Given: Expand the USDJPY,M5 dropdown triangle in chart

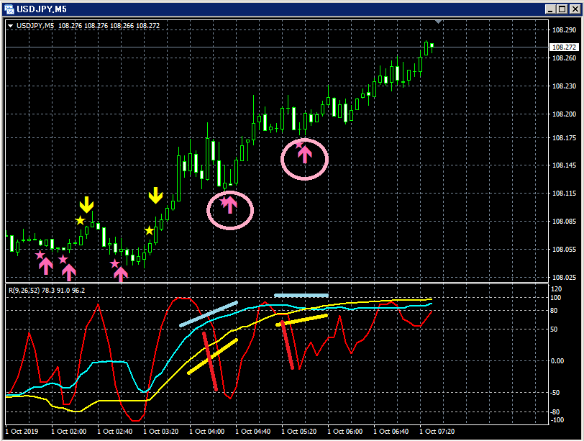Looking at the screenshot, I should click(10, 26).
